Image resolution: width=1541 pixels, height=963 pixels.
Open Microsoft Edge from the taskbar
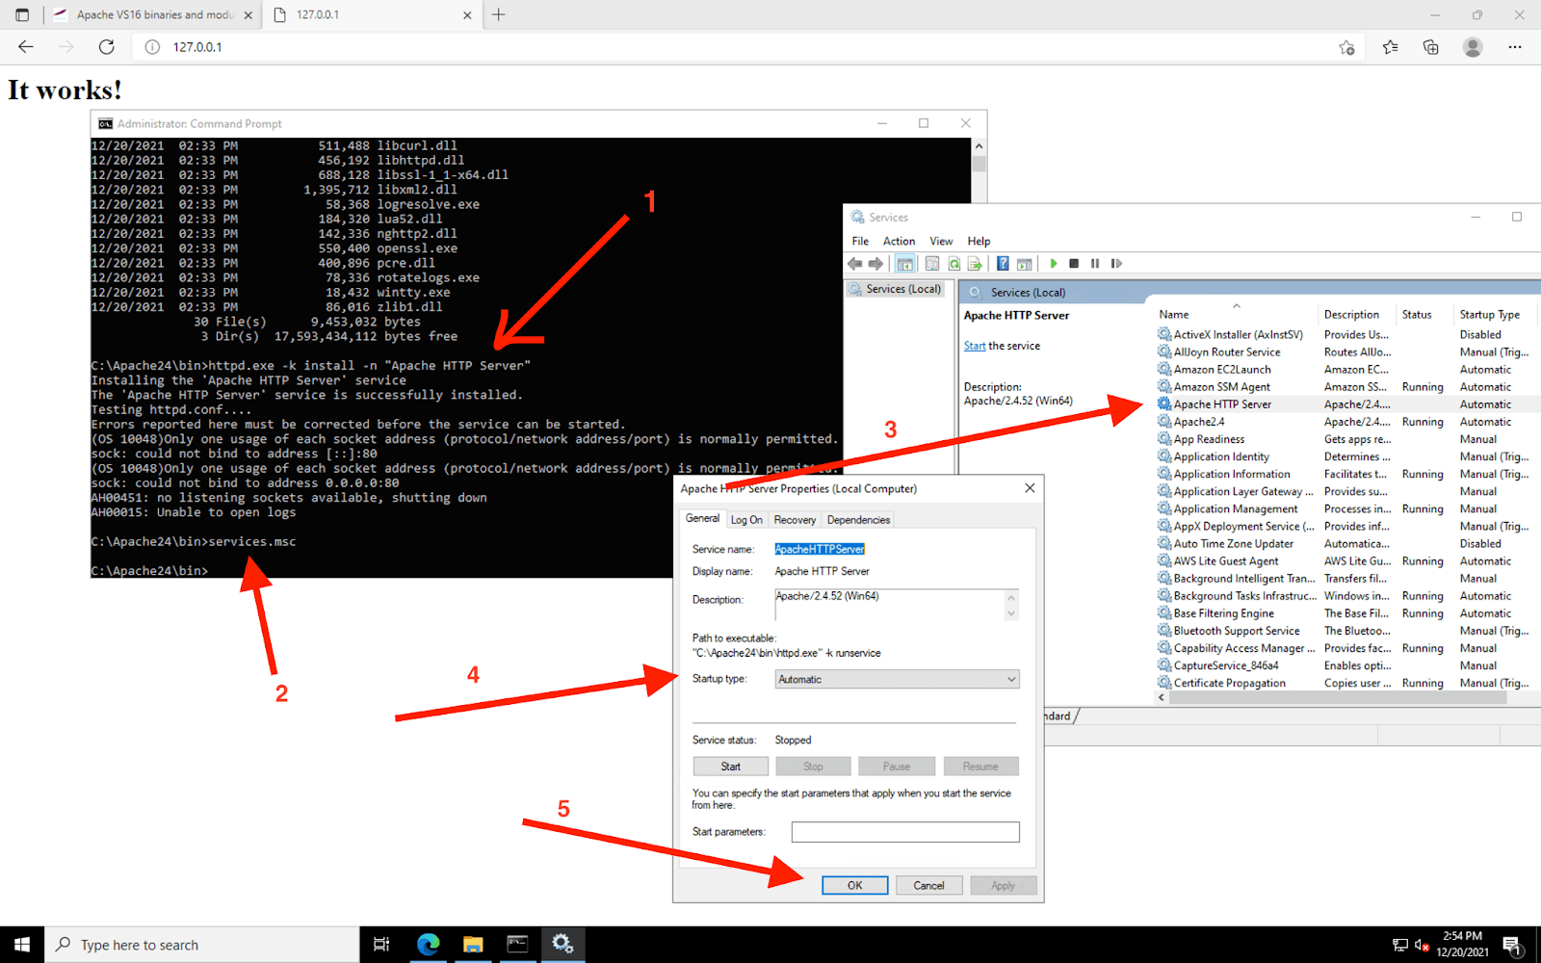click(428, 945)
